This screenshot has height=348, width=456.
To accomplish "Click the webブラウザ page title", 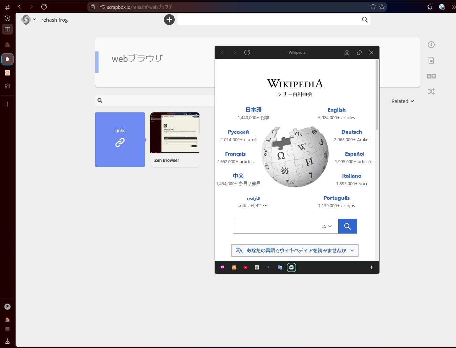I will point(137,59).
